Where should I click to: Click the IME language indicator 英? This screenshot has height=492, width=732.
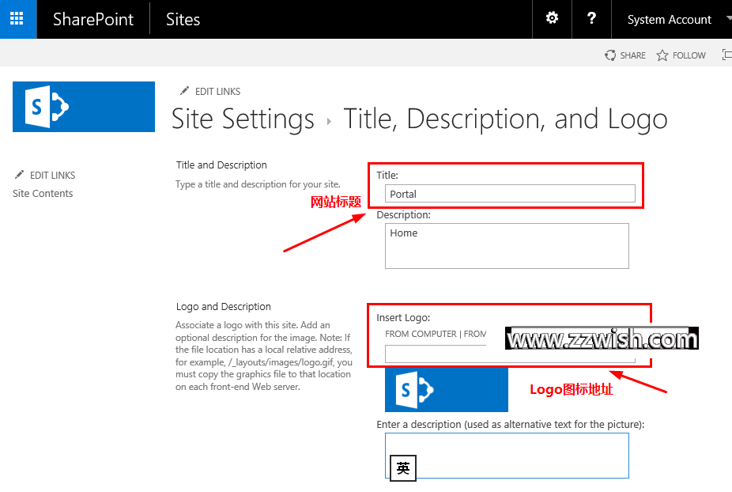click(403, 467)
